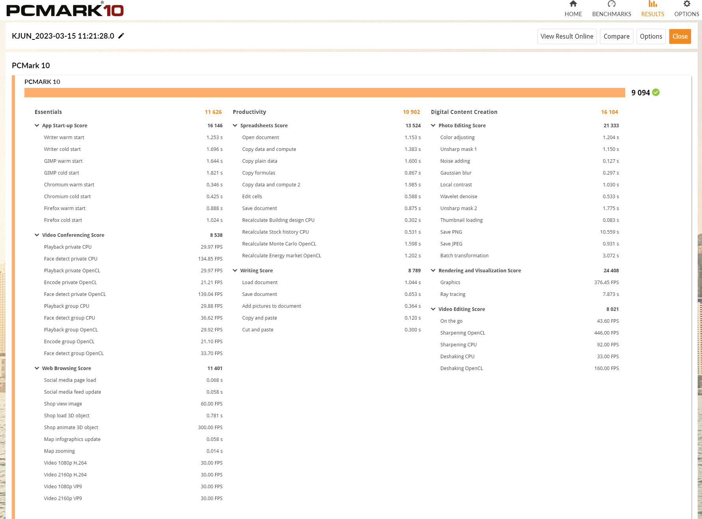Collapse the Photo Editing Score section
This screenshot has width=702, height=519.
pyautogui.click(x=433, y=125)
